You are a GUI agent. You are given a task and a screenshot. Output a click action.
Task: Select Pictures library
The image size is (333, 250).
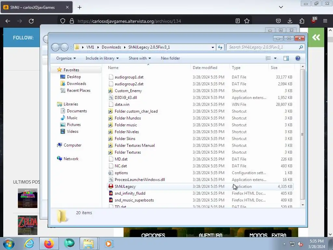point(74,125)
